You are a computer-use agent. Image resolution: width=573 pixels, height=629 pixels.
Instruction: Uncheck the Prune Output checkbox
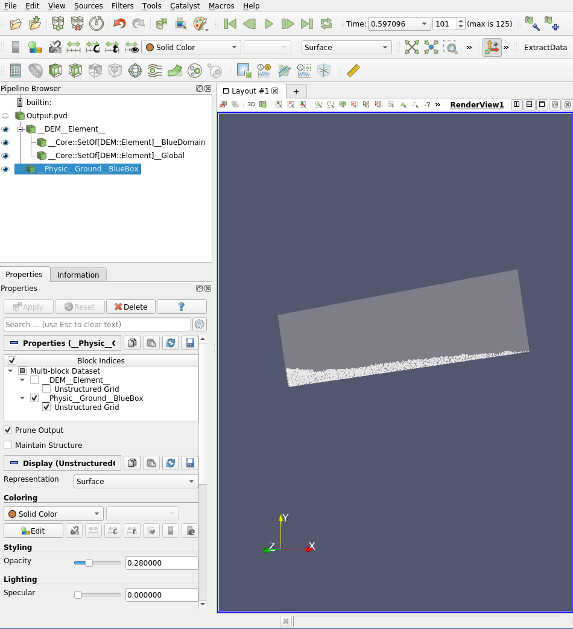pyautogui.click(x=8, y=430)
